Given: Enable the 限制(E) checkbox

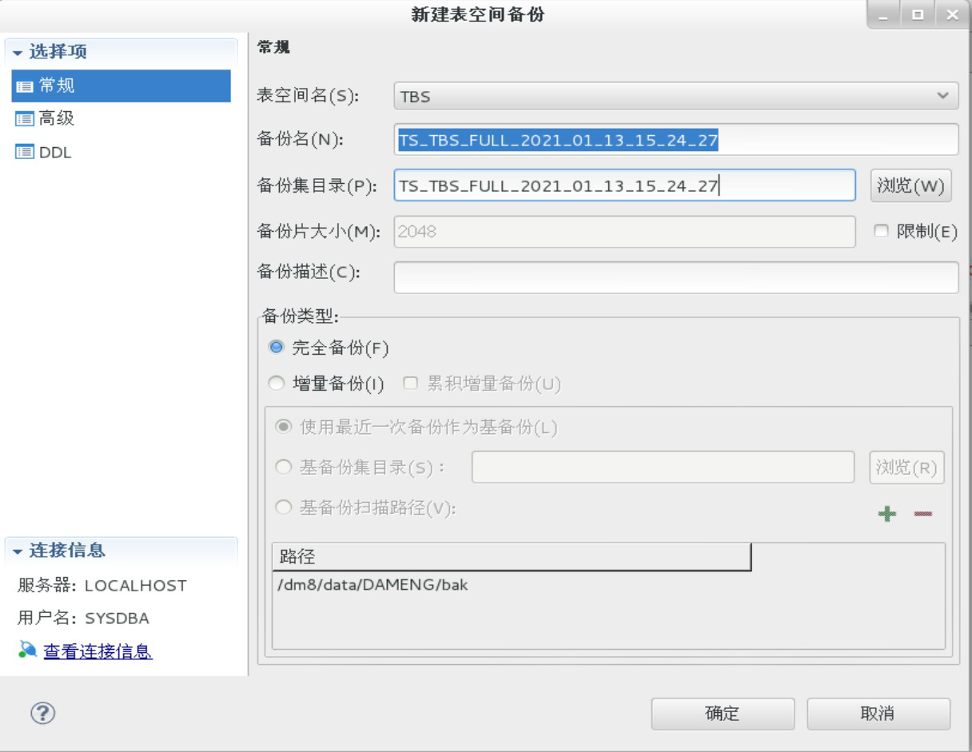Looking at the screenshot, I should (881, 231).
